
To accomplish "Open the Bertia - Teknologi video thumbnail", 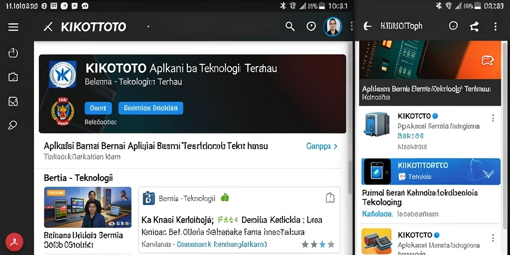I will [x=88, y=207].
